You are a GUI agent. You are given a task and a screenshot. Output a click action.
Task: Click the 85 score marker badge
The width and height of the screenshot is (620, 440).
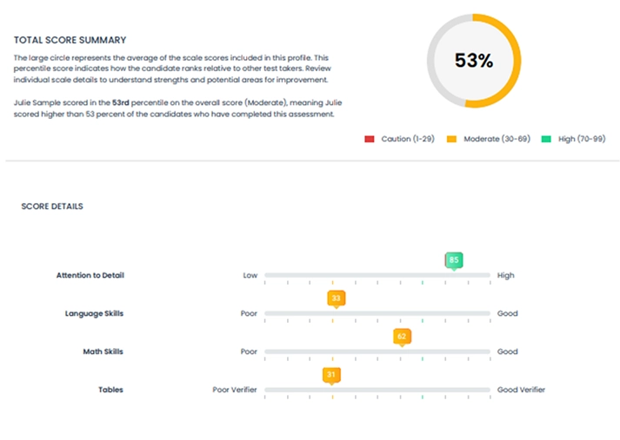(x=453, y=259)
